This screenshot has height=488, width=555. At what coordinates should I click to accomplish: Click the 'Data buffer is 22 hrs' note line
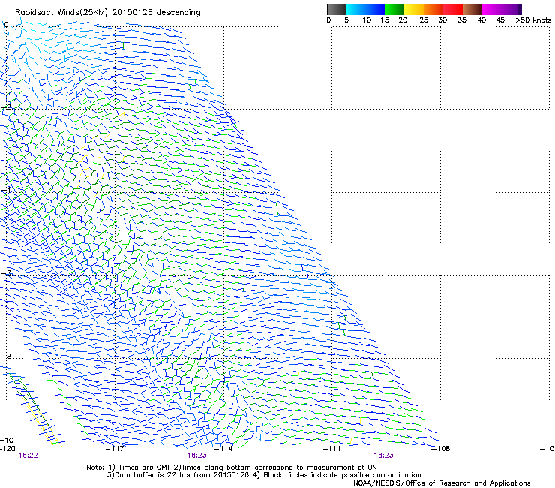pyautogui.click(x=264, y=475)
